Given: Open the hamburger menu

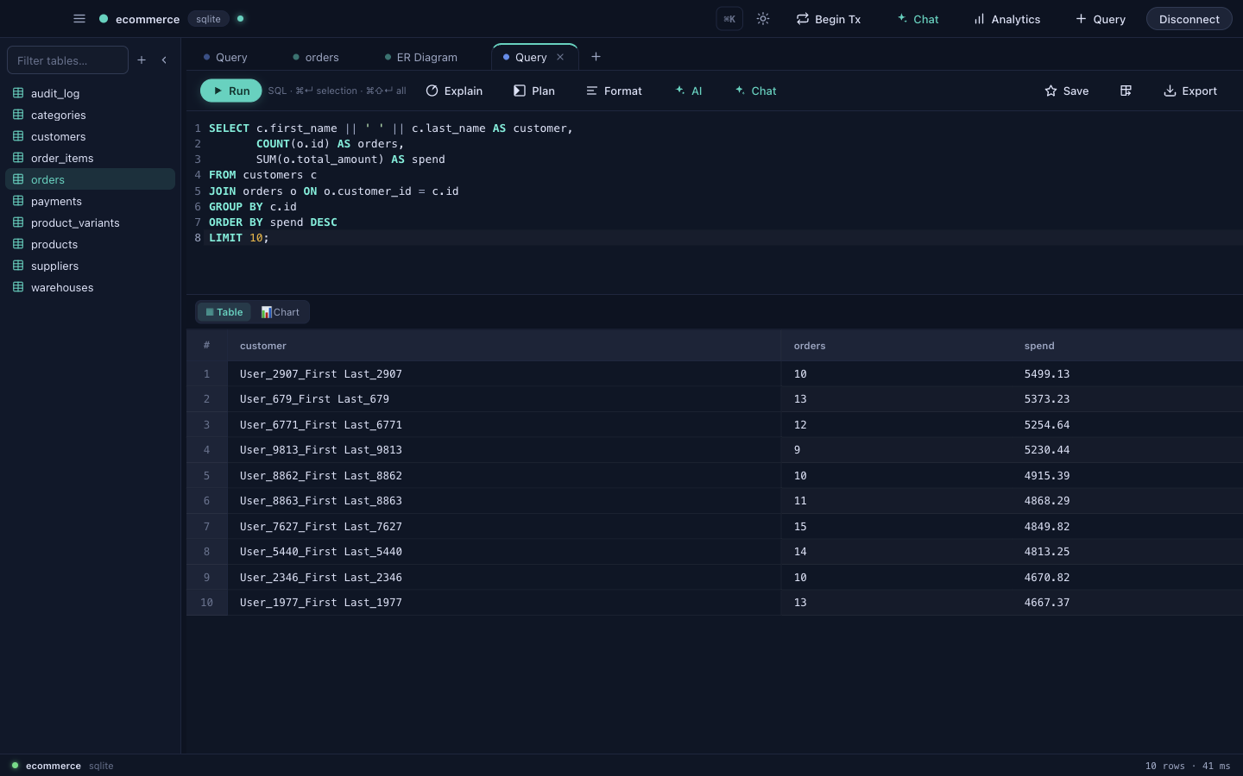Looking at the screenshot, I should click(x=79, y=18).
